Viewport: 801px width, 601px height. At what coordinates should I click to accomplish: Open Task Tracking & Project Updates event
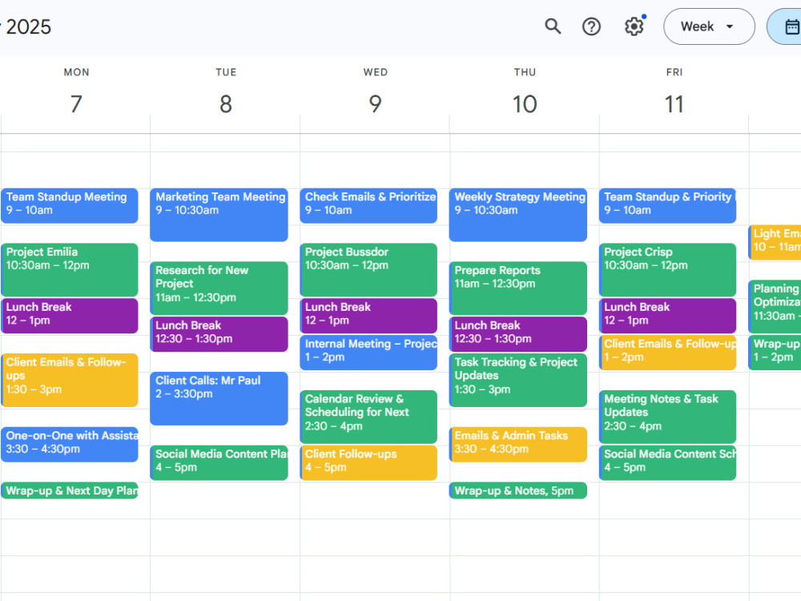pos(518,380)
